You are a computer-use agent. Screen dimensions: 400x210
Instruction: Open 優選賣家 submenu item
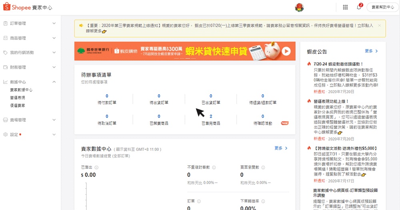pos(18,105)
